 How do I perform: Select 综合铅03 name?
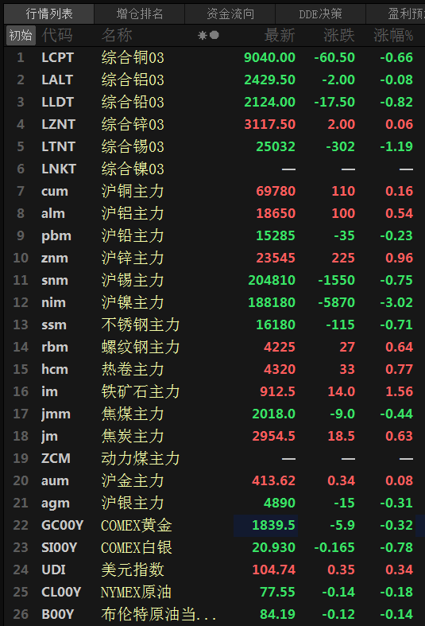coord(133,102)
